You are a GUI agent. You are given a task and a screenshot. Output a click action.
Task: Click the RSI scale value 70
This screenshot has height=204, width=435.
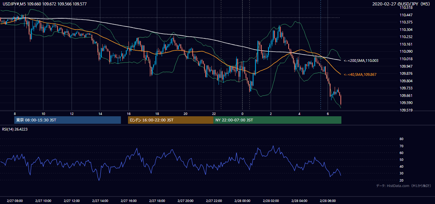pyautogui.click(x=401, y=146)
